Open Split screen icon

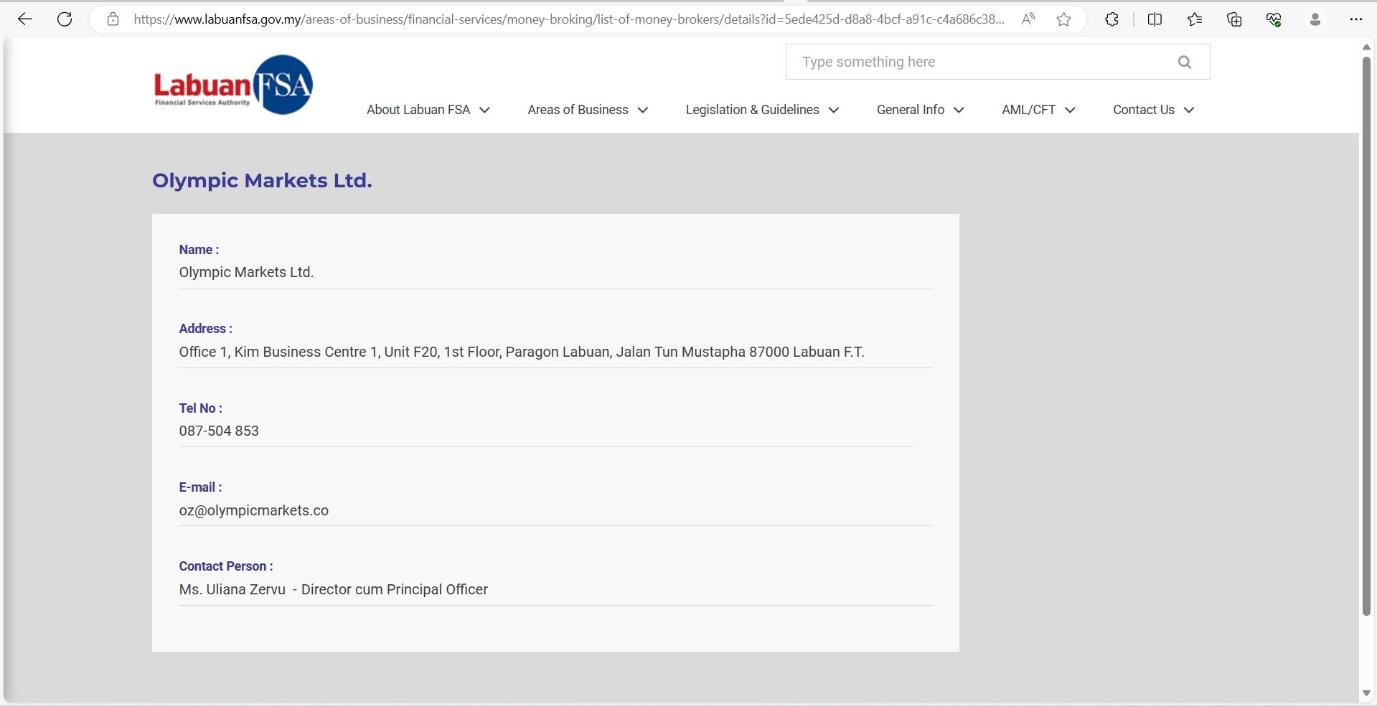coord(1155,19)
